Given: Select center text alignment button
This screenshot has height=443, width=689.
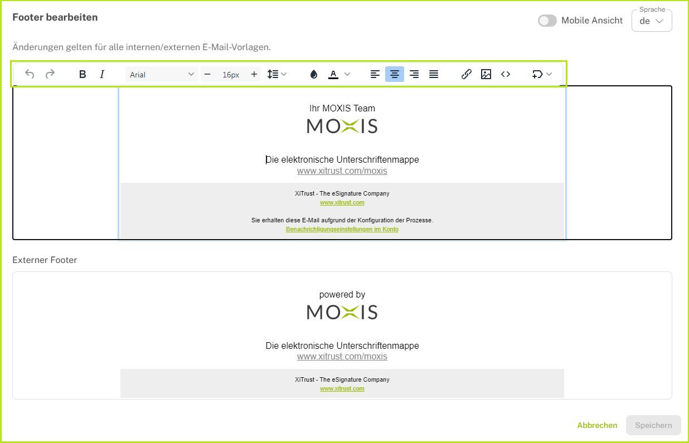Looking at the screenshot, I should pos(395,74).
